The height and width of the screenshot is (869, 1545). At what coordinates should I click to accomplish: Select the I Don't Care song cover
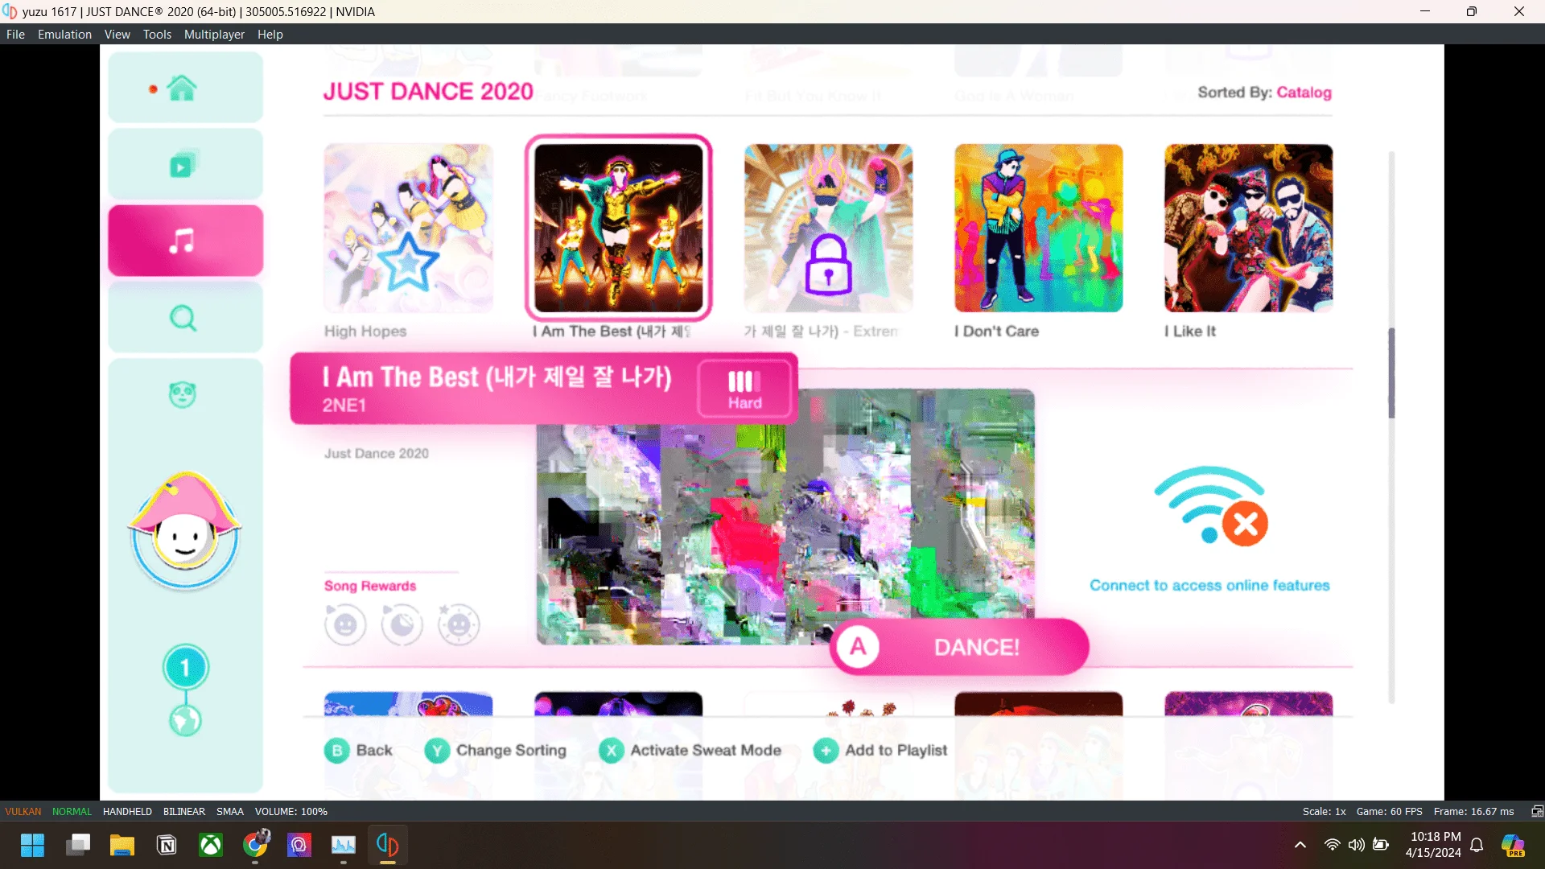coord(1038,228)
